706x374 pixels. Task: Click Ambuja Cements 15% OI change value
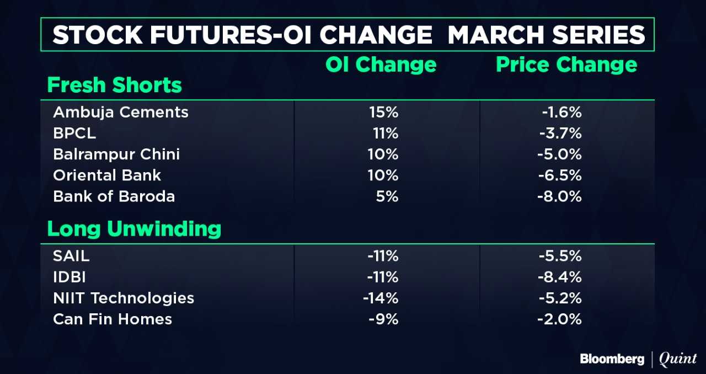click(x=384, y=113)
